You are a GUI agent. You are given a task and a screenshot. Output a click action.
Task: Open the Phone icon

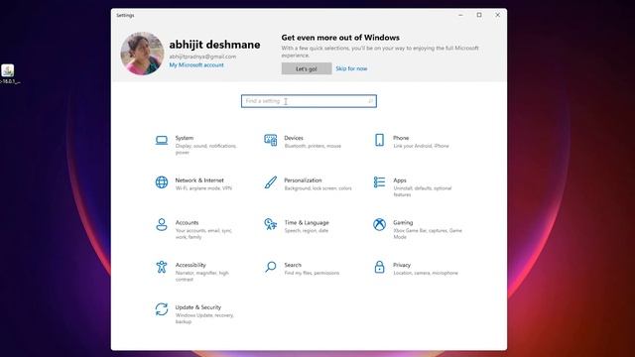point(379,140)
